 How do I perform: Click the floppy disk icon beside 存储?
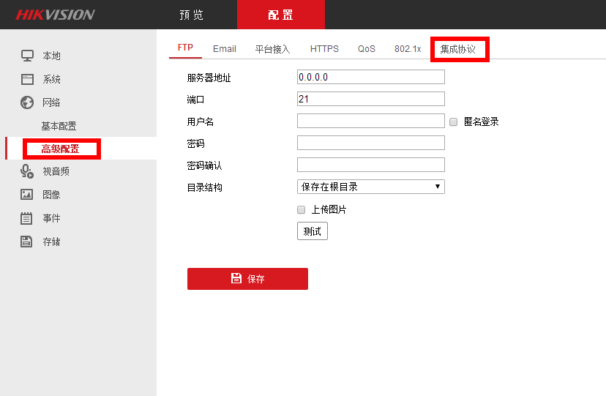(27, 242)
